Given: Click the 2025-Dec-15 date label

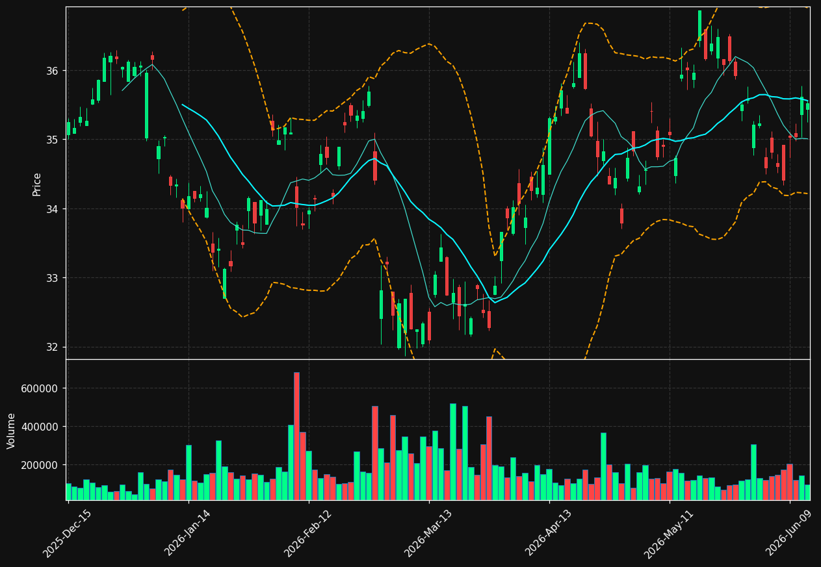Looking at the screenshot, I should click(x=67, y=533).
